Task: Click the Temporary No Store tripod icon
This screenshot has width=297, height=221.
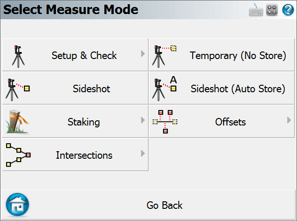Action: click(x=164, y=57)
